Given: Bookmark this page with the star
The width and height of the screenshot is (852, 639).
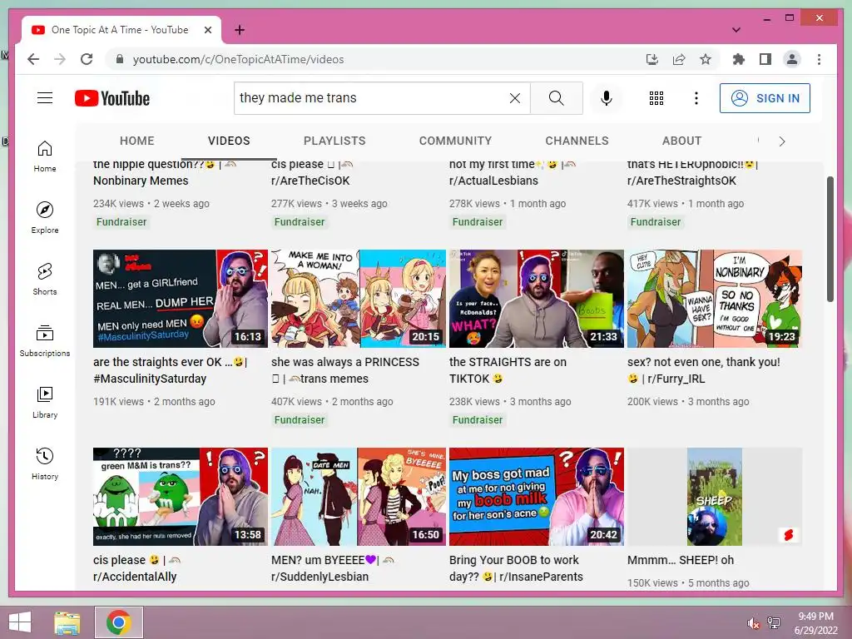Looking at the screenshot, I should coord(706,59).
